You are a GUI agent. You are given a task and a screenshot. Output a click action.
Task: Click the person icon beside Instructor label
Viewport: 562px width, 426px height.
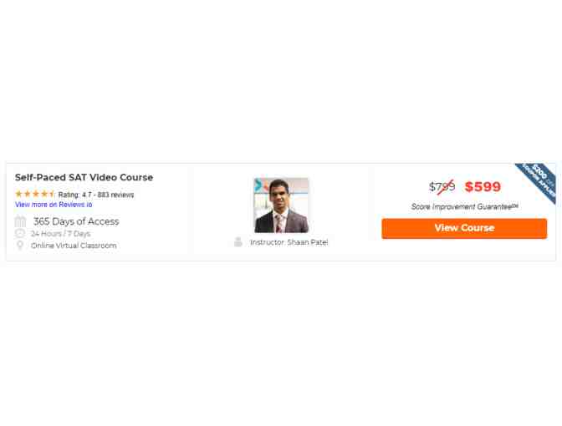click(238, 242)
